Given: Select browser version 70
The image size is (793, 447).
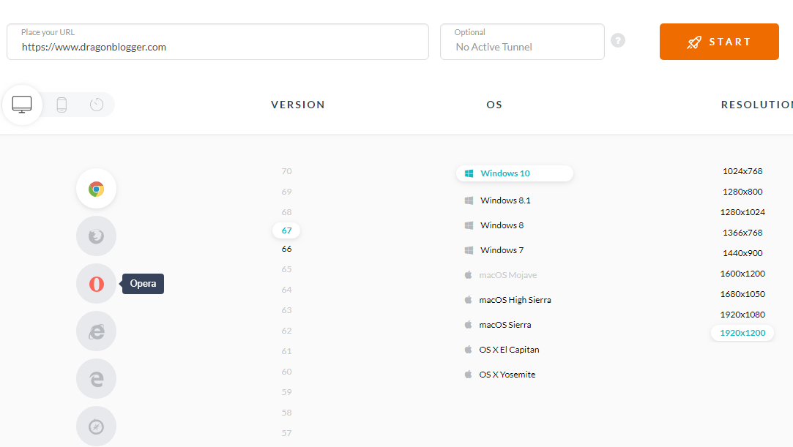Looking at the screenshot, I should point(286,171).
